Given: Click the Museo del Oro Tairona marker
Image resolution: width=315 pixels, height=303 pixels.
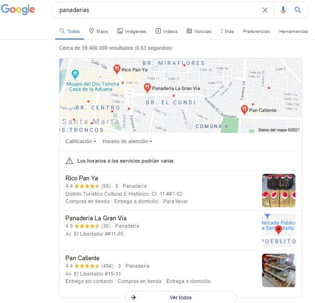Looking at the screenshot, I should tap(75, 74).
